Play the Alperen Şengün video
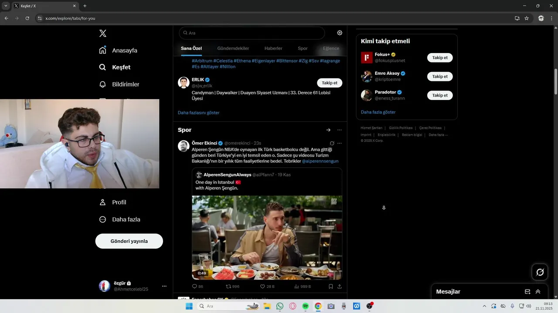 coord(267,237)
